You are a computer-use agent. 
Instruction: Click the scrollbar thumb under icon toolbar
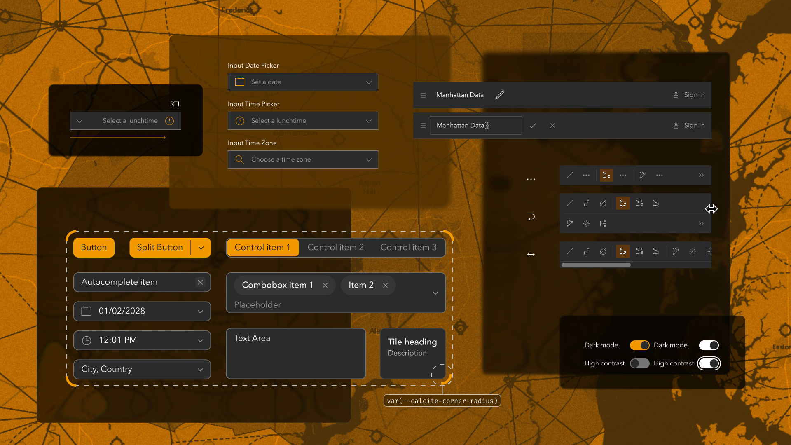[x=596, y=265]
